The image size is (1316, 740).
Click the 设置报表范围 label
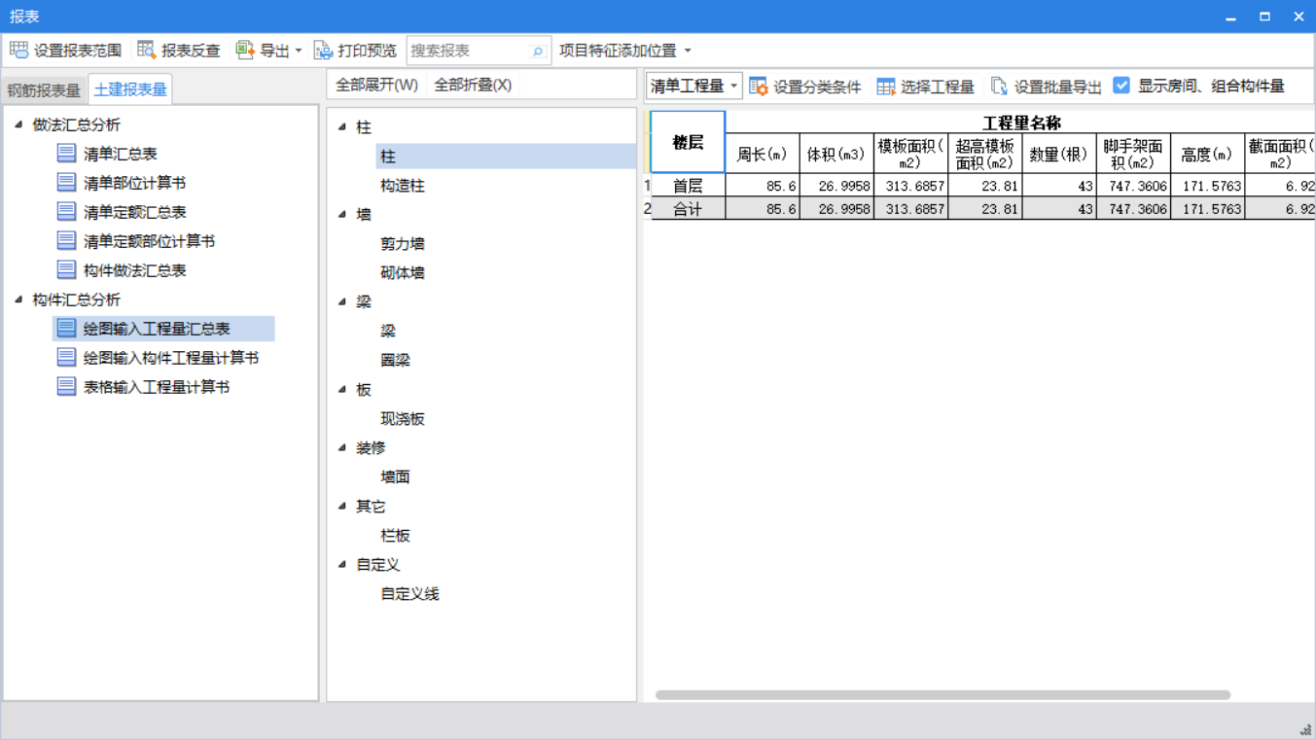tap(78, 51)
